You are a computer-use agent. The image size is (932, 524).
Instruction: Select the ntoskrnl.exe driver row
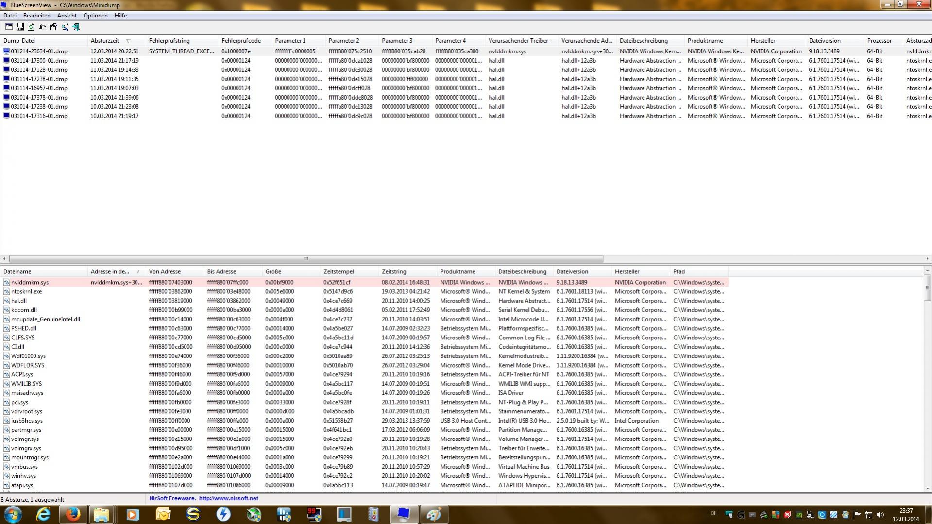tap(364, 291)
